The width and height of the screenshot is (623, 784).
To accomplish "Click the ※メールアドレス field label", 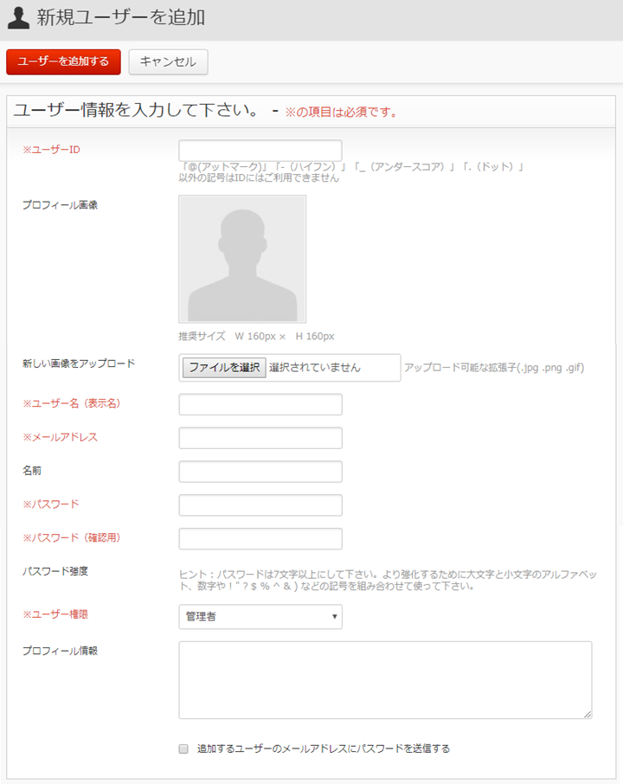I will pos(60,437).
